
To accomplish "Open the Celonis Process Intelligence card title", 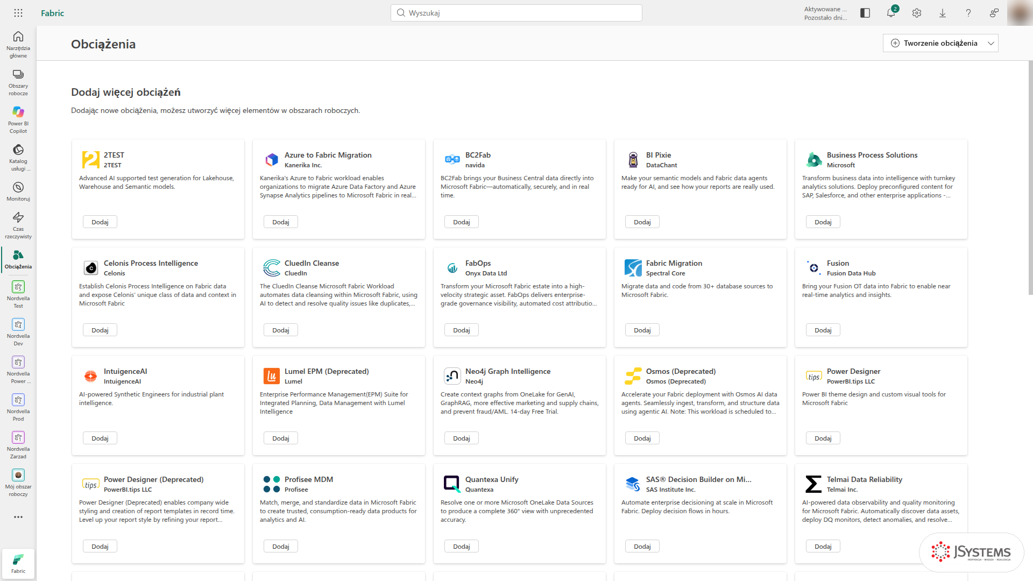I will (151, 263).
